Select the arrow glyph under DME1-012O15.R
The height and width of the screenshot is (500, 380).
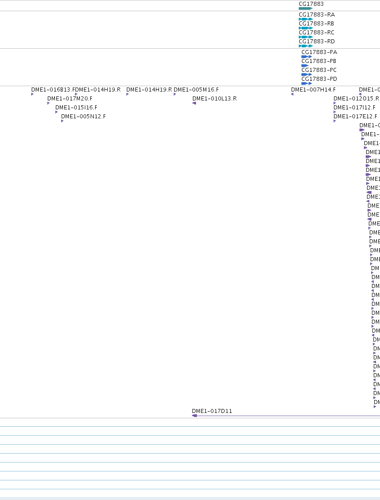(335, 103)
